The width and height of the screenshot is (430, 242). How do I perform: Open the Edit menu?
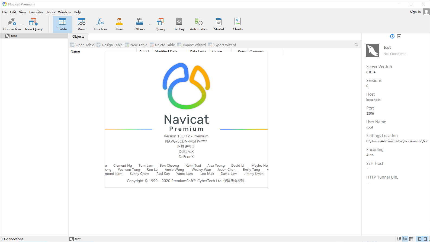point(13,12)
